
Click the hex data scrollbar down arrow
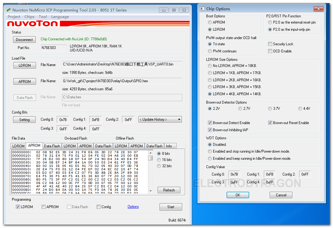coord(151,191)
